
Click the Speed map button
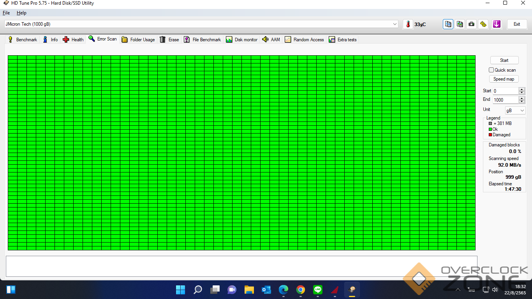[x=504, y=79]
